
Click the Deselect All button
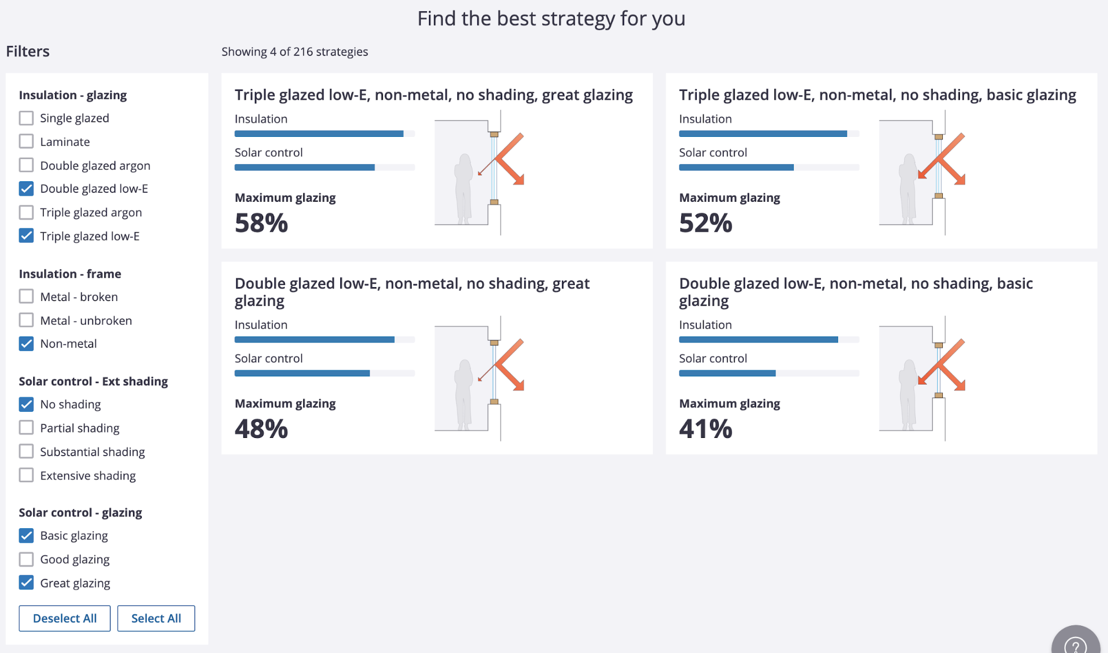(x=64, y=618)
